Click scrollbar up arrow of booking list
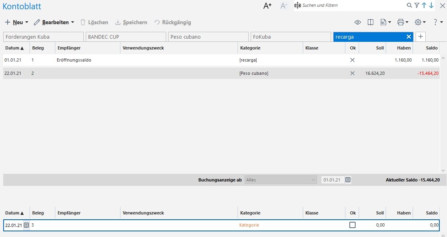 [443, 58]
